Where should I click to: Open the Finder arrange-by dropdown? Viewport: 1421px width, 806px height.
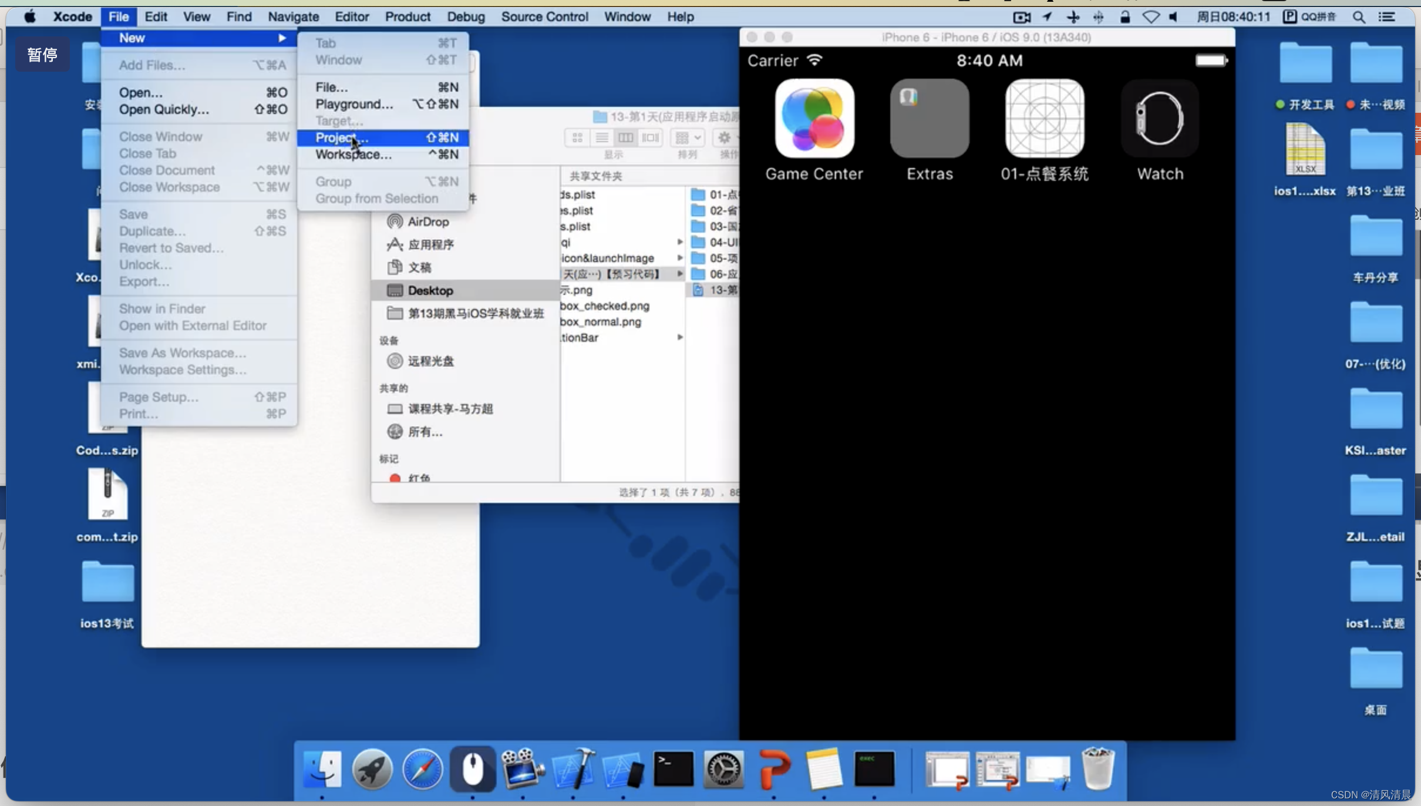pos(688,137)
